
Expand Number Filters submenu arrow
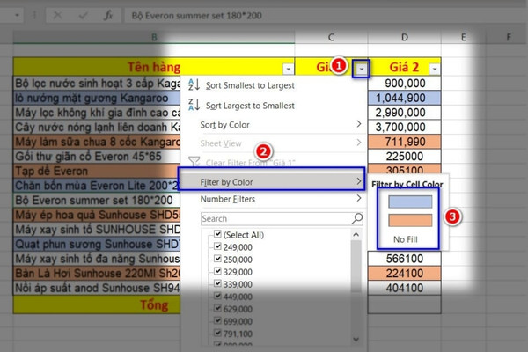pyautogui.click(x=359, y=198)
